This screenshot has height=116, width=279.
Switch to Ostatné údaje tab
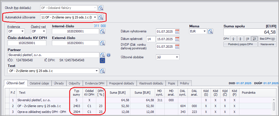pos(39,83)
